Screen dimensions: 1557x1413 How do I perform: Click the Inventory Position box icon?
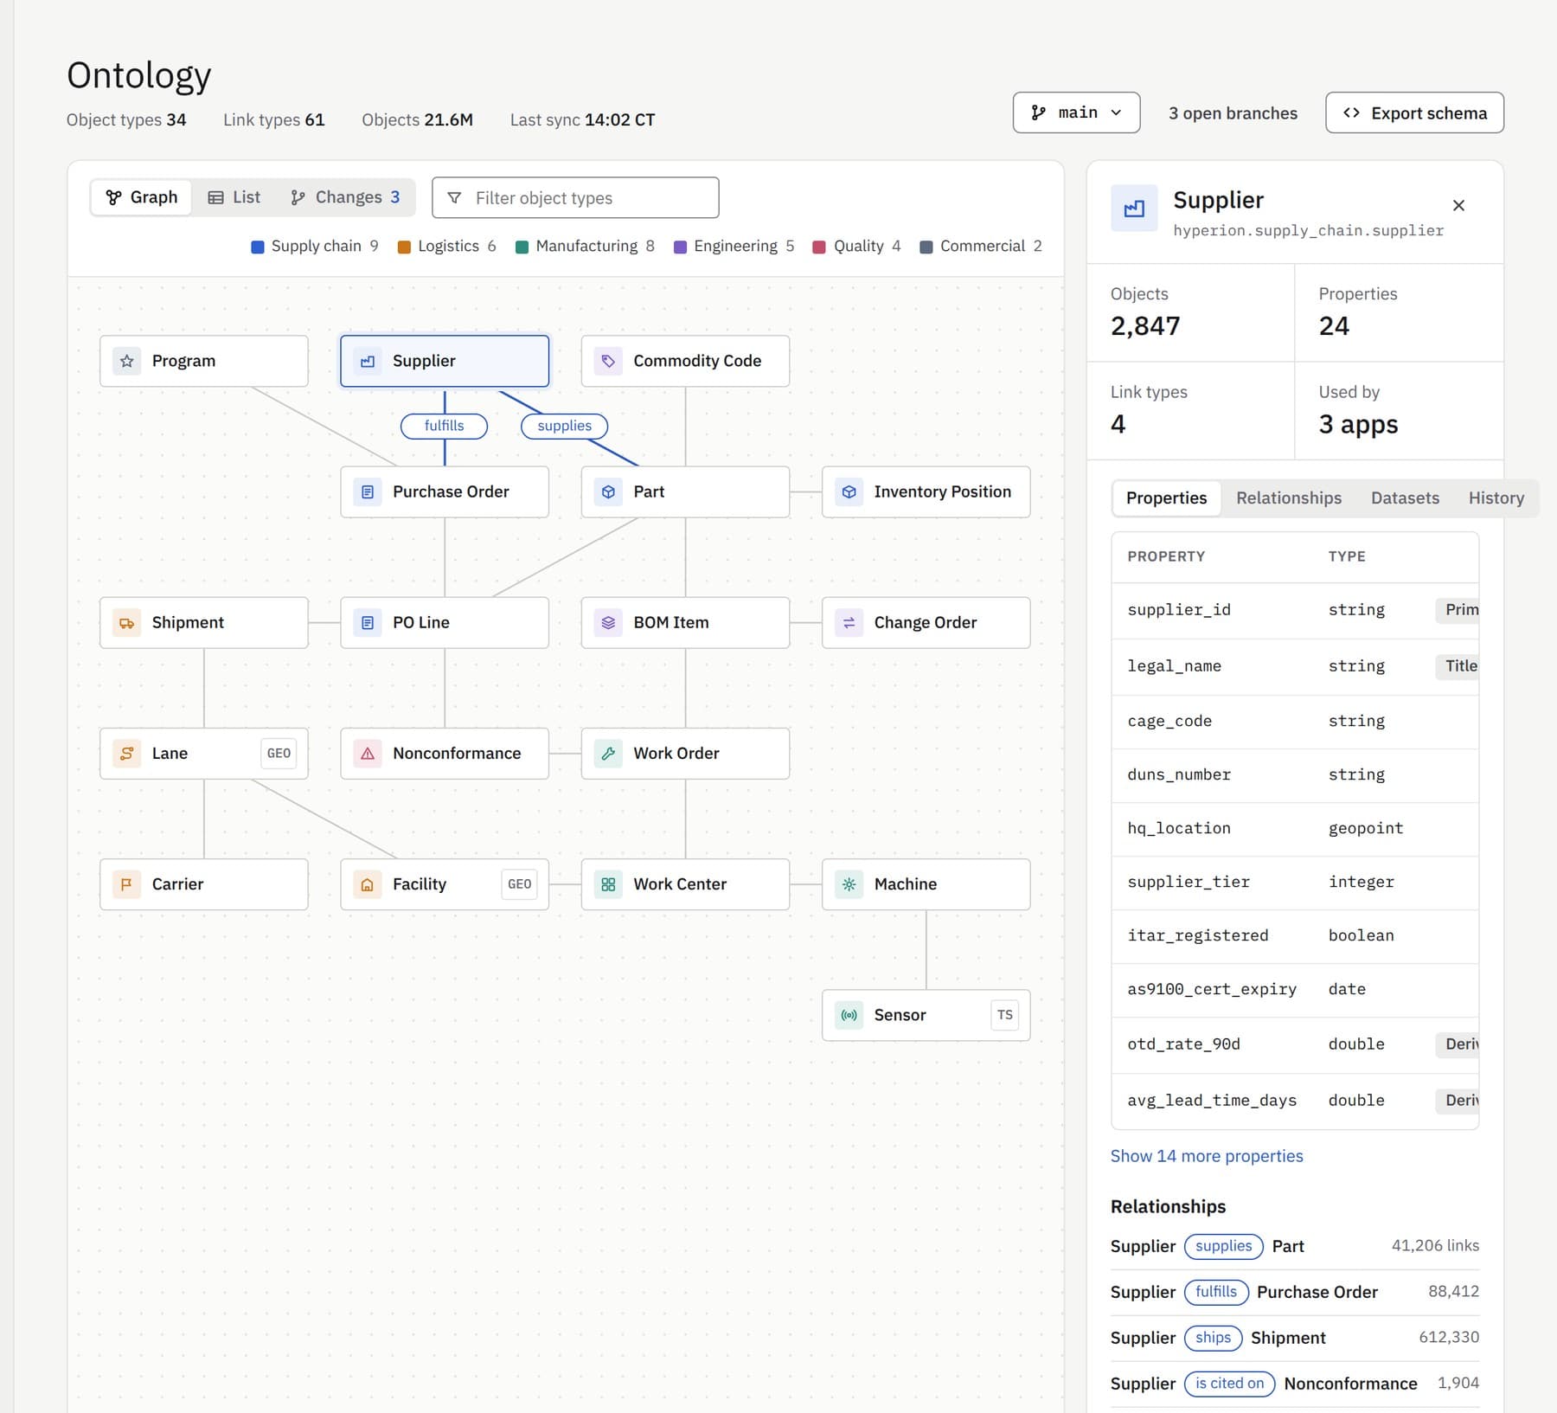click(x=849, y=491)
